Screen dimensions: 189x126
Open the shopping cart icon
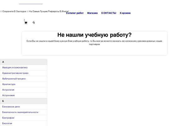pyautogui.click(x=26, y=23)
